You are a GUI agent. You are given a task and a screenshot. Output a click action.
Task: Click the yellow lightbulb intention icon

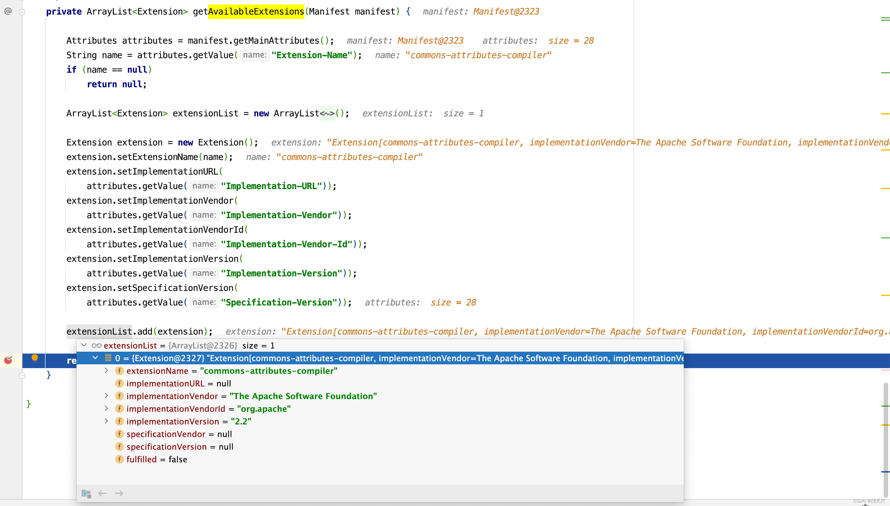click(x=35, y=358)
